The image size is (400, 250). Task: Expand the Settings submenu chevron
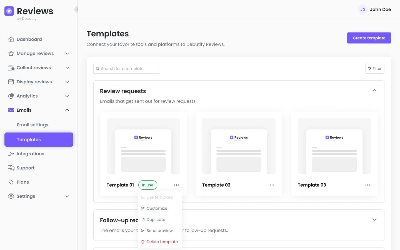tap(67, 196)
